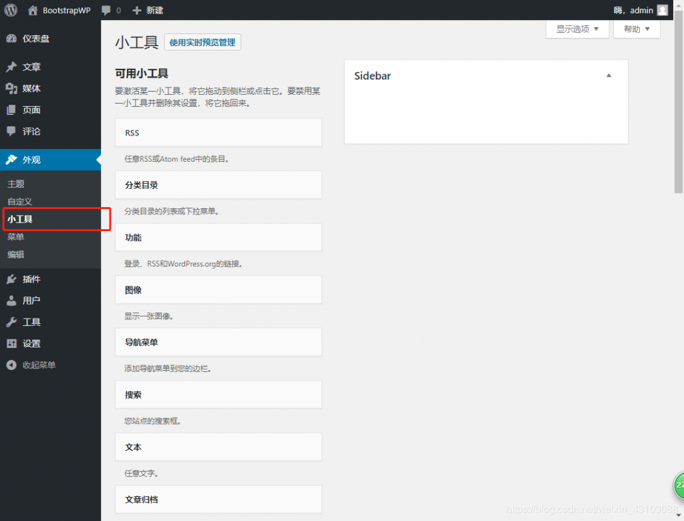Select the 功能 widget
Screen dimensions: 684x521
tap(218, 237)
